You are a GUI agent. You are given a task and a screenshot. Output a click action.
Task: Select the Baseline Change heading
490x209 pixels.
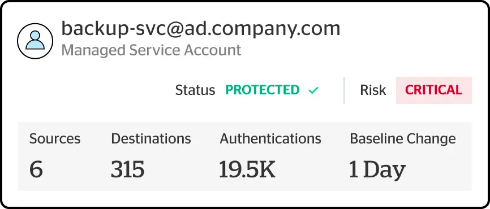(x=402, y=139)
